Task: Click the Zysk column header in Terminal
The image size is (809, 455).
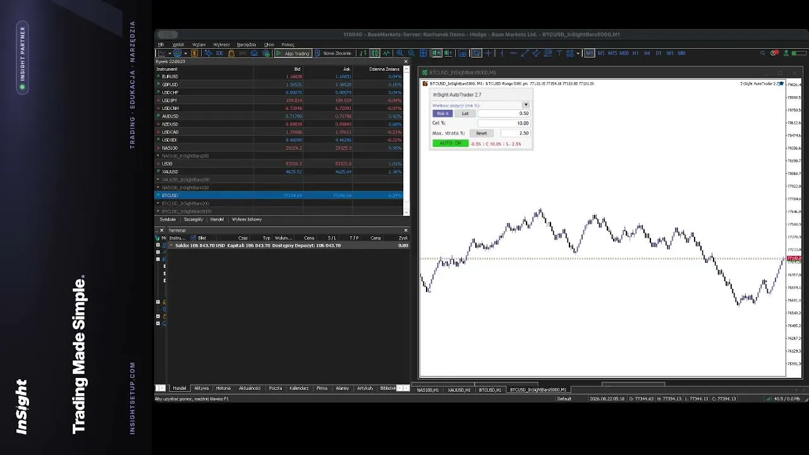Action: [403, 238]
